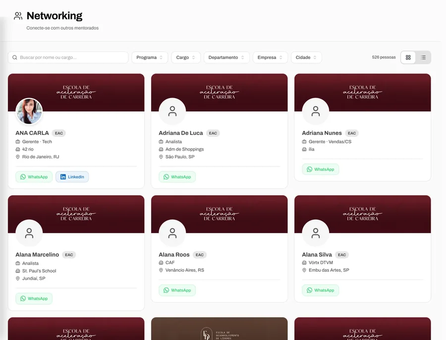Contact Alana Silva on WhatsApp

(321, 290)
